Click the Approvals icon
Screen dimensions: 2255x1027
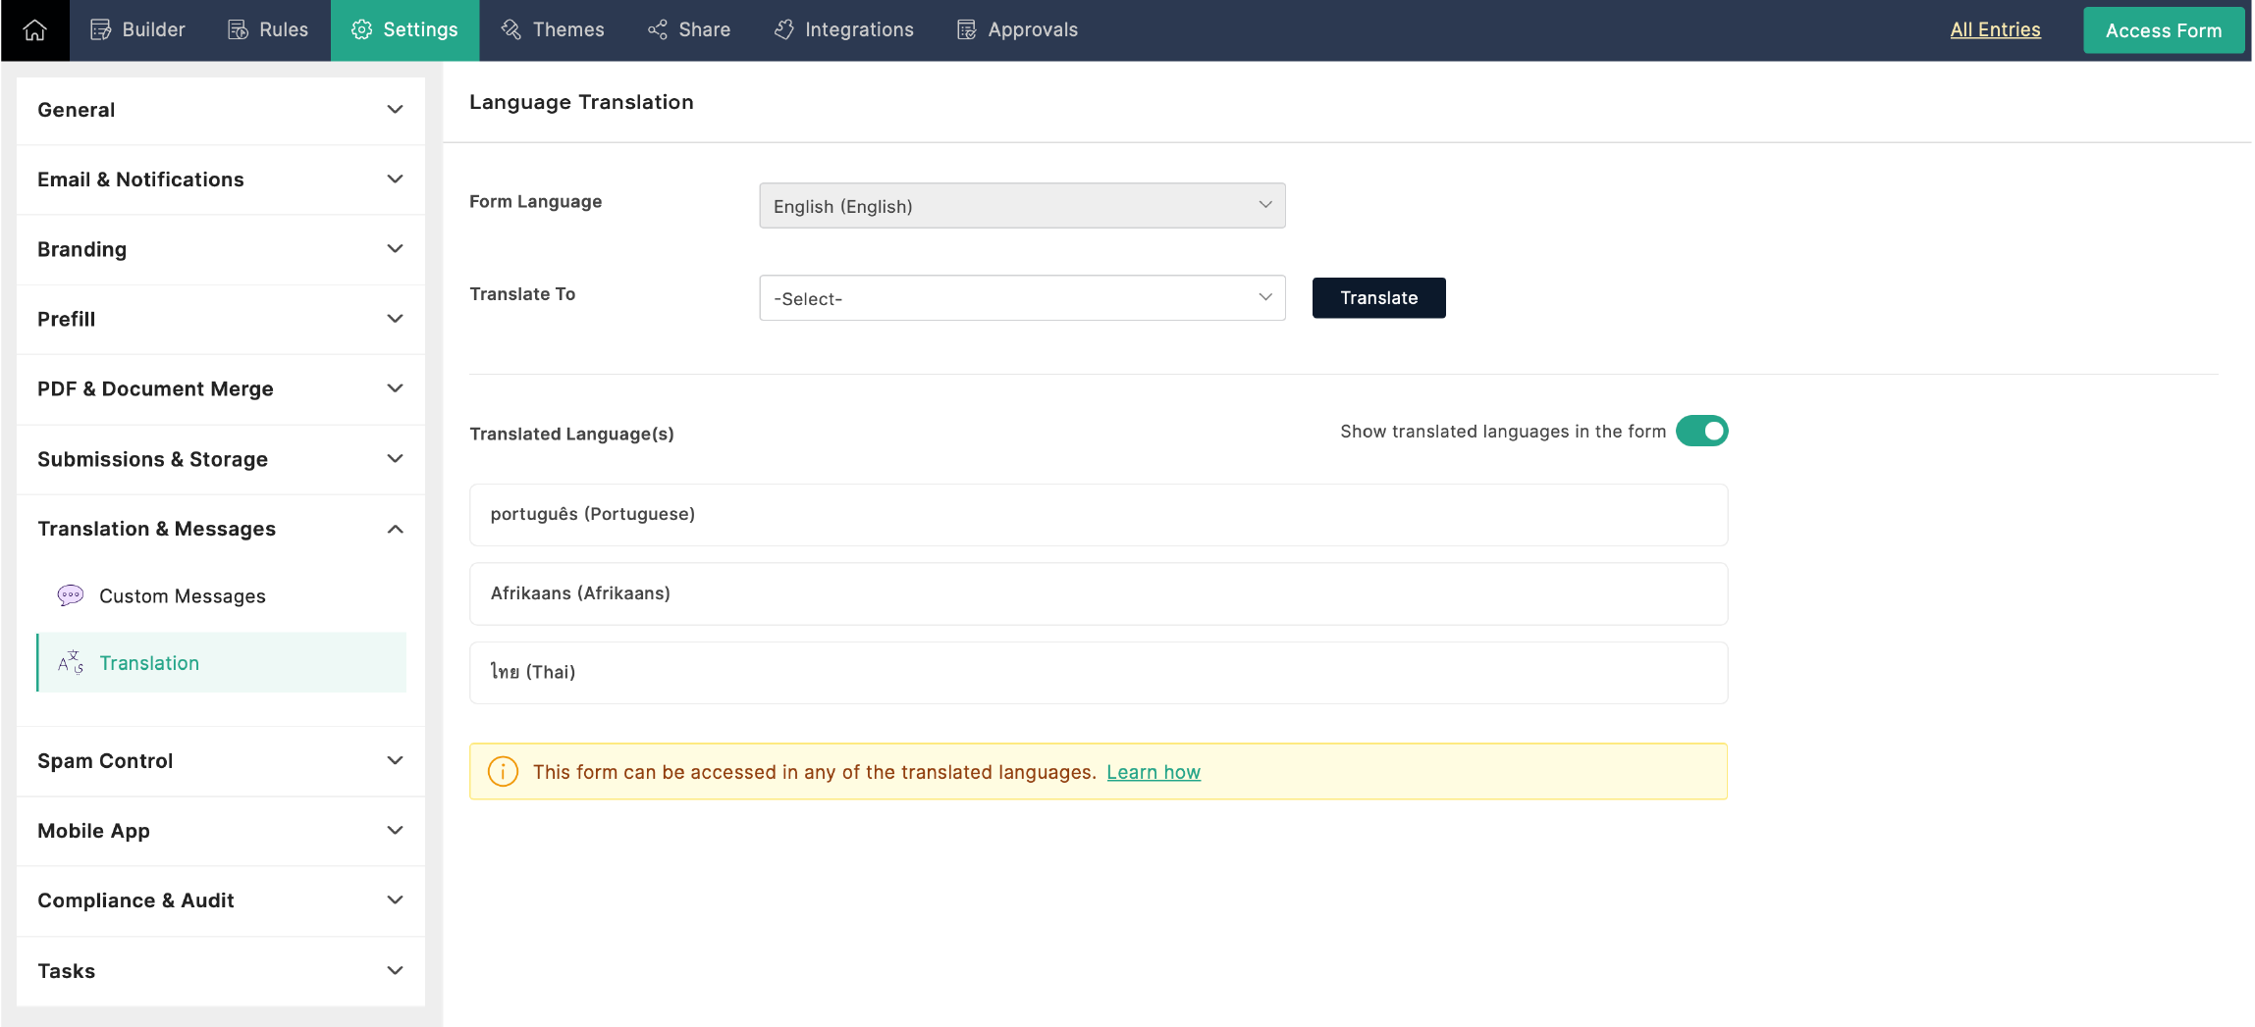[966, 30]
